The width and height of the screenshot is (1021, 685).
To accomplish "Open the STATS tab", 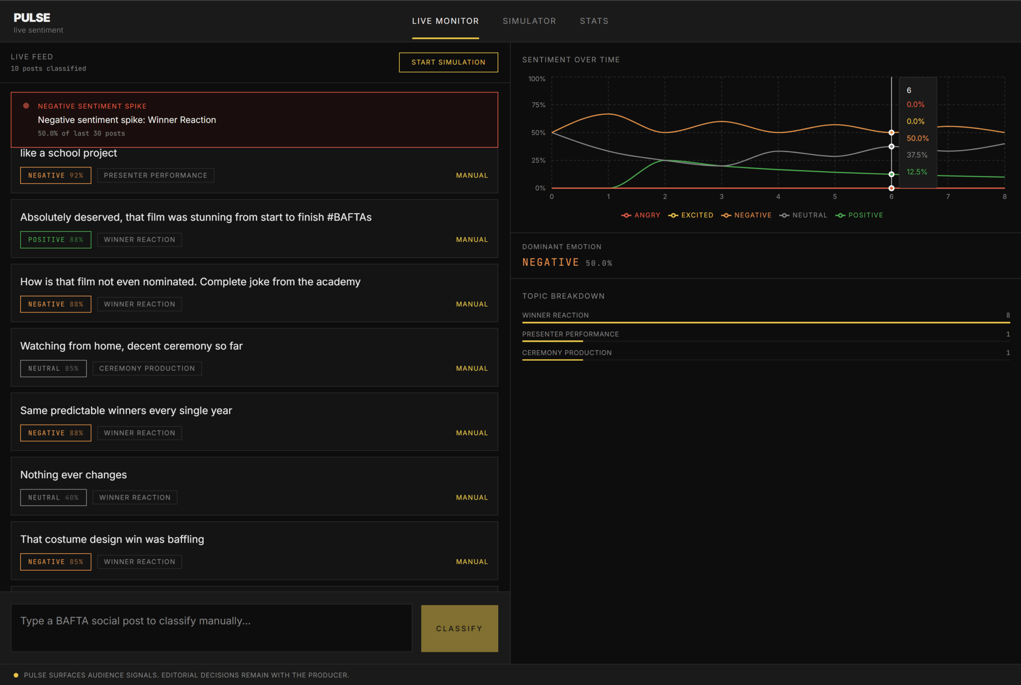I will tap(594, 21).
